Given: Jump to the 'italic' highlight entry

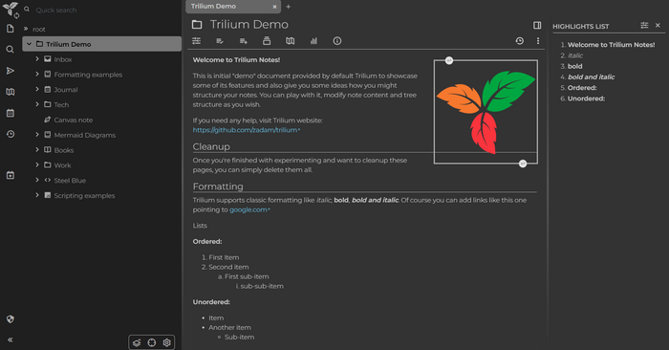Looking at the screenshot, I should [x=574, y=55].
